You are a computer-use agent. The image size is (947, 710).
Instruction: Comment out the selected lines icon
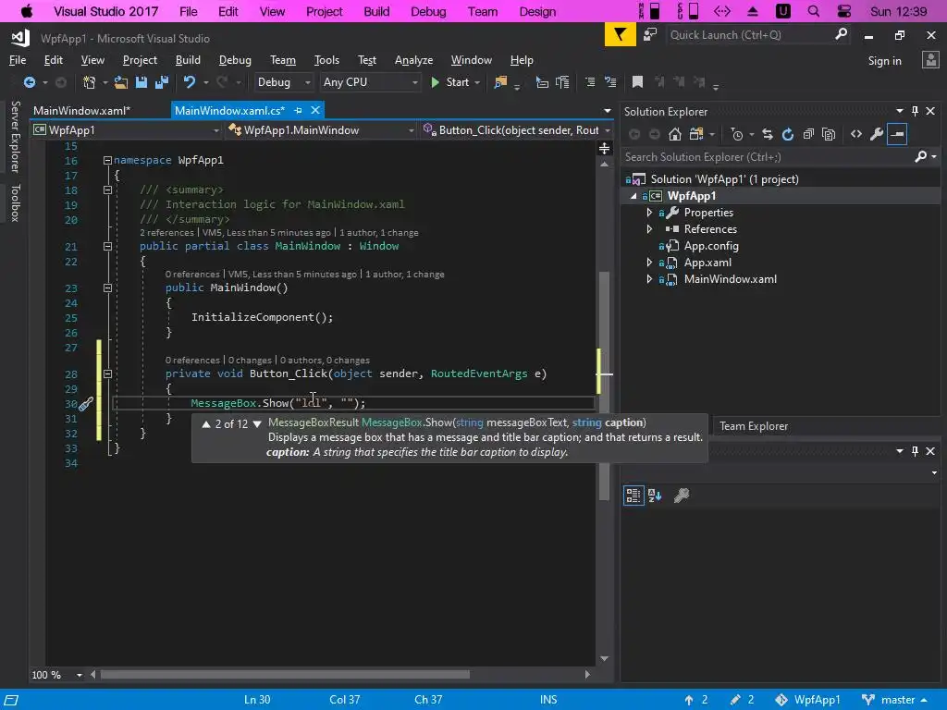coord(590,82)
